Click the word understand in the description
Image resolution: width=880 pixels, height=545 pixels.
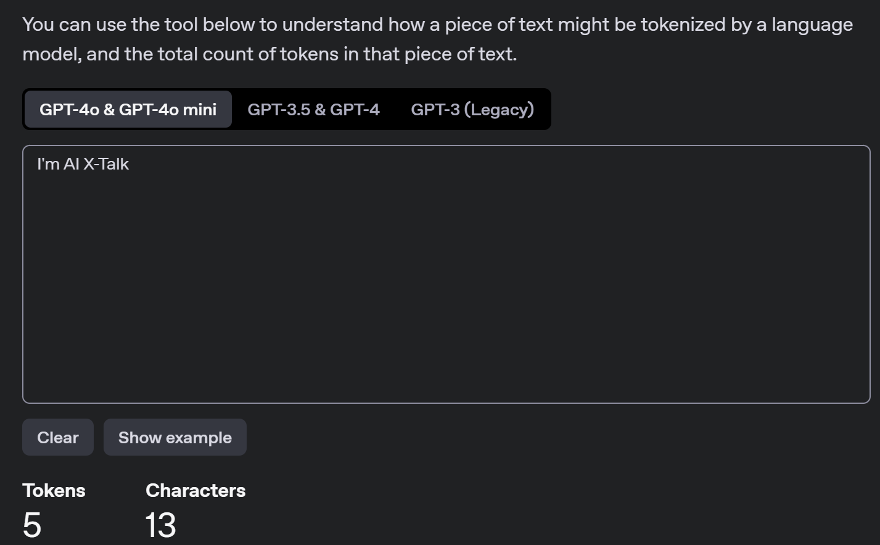pos(332,25)
